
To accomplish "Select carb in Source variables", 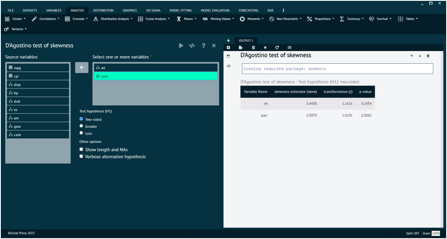I will pos(38,135).
